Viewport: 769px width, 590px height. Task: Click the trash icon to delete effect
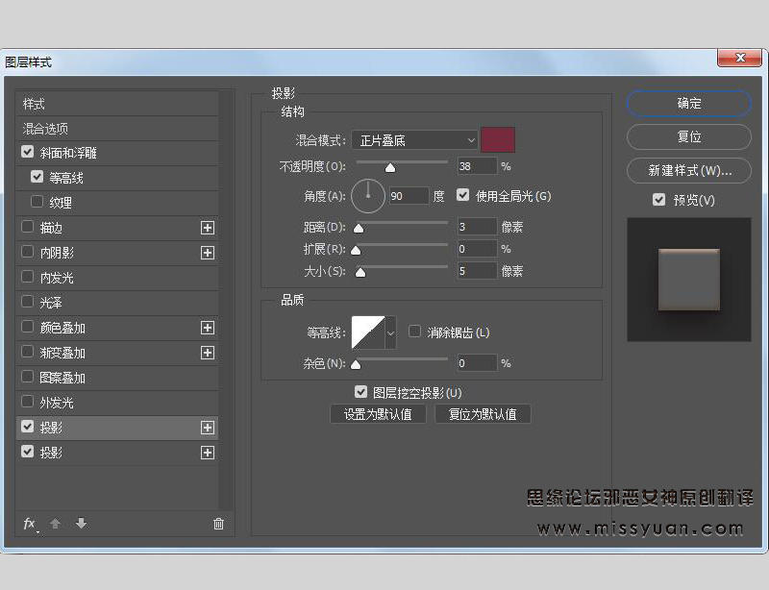click(x=218, y=524)
